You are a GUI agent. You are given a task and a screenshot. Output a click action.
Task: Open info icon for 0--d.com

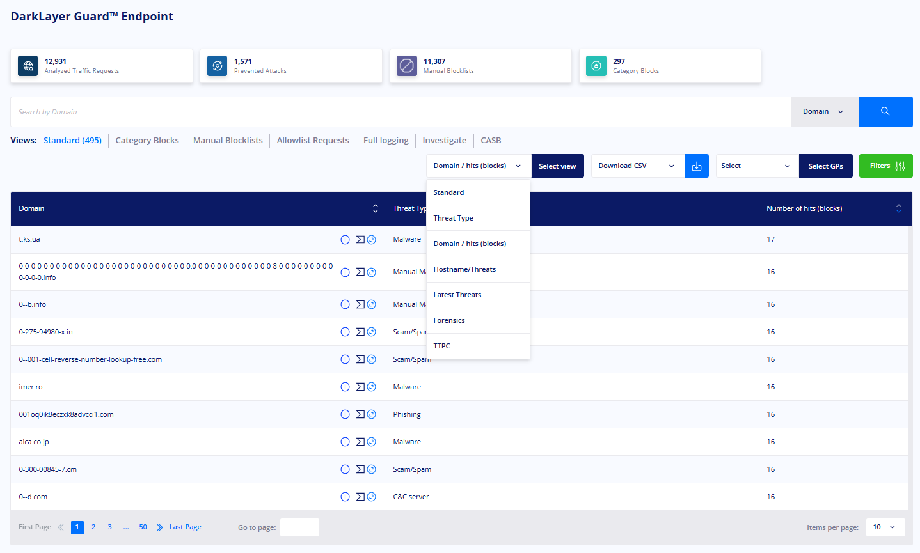pos(345,497)
